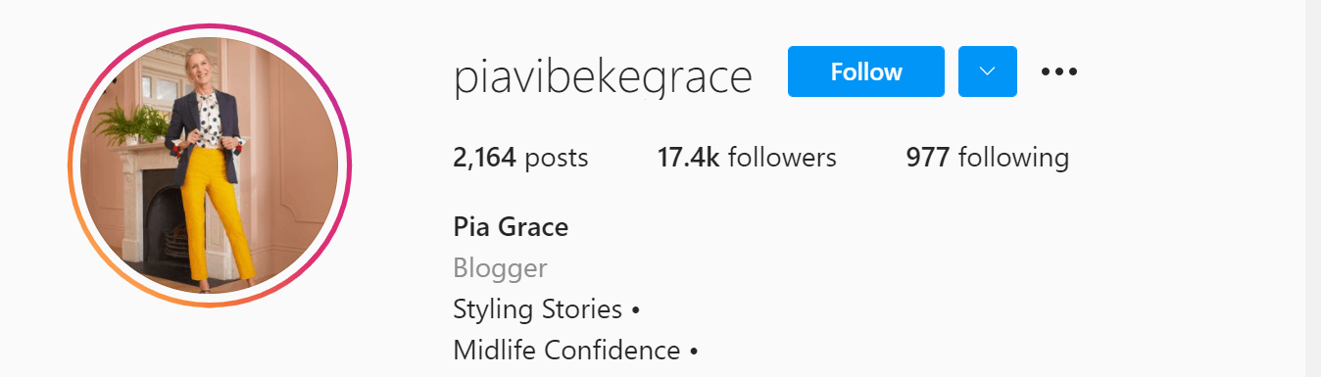
Task: Click the Blogger category label
Action: point(500,268)
